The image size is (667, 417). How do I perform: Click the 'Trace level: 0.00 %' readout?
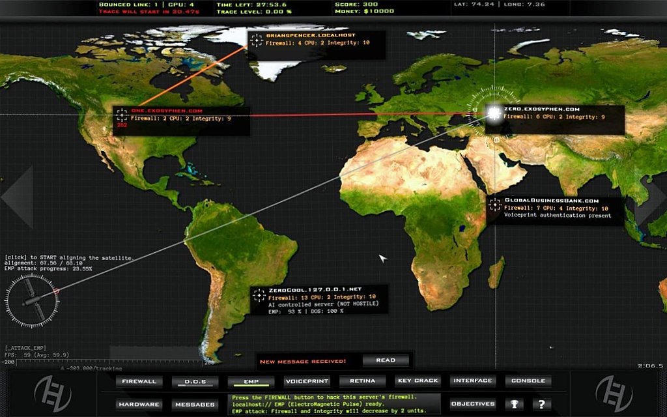(x=254, y=12)
